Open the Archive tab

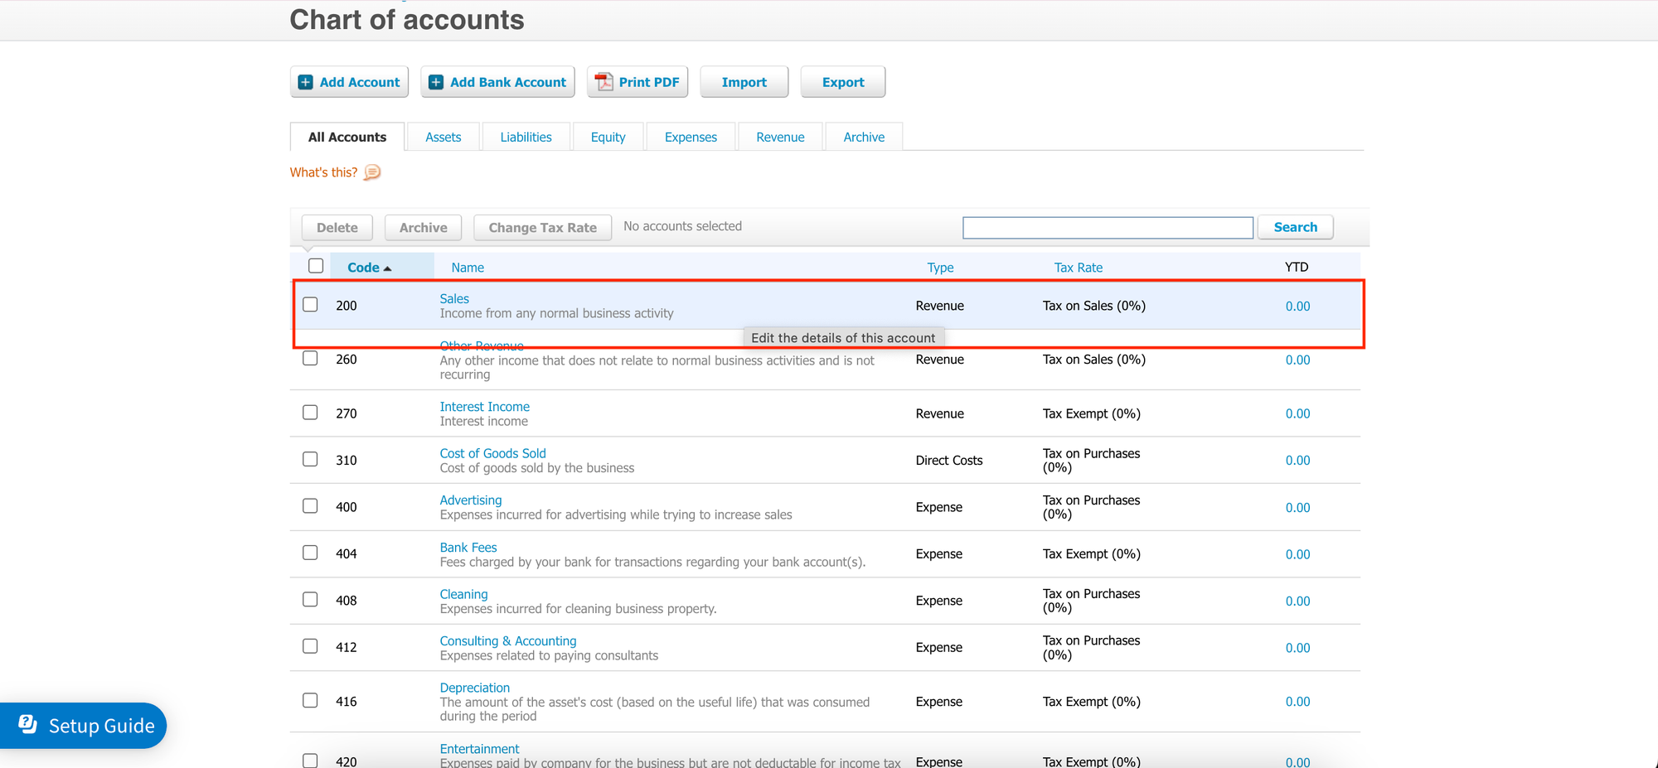pos(864,137)
